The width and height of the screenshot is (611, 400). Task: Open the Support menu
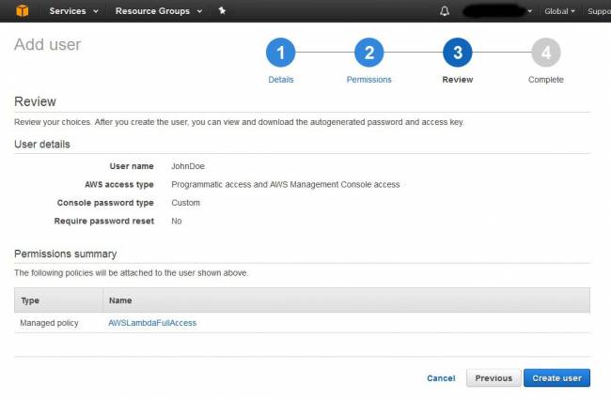pos(598,11)
